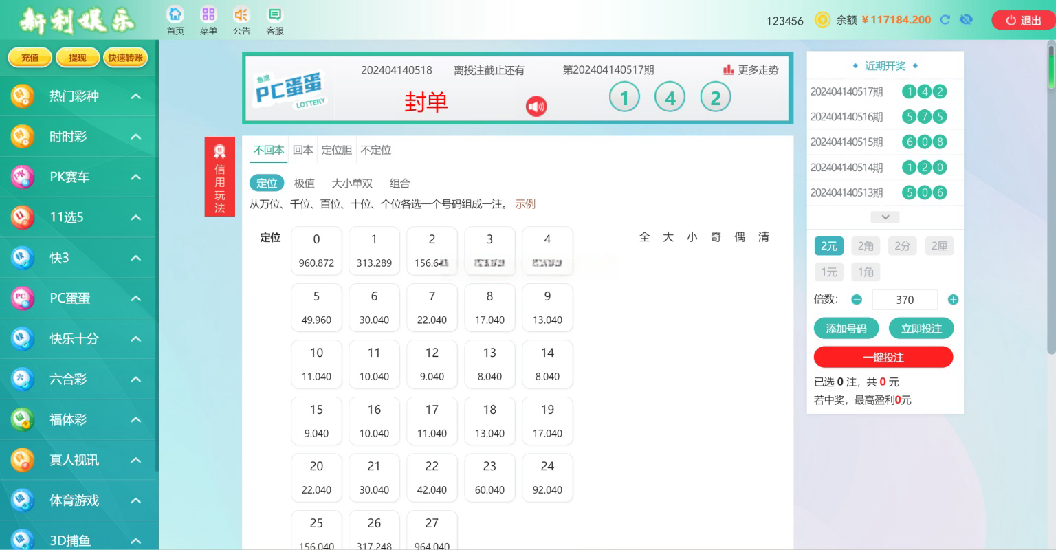Collapse the 热门彩种 sidebar category
1056x550 pixels.
[x=136, y=96]
